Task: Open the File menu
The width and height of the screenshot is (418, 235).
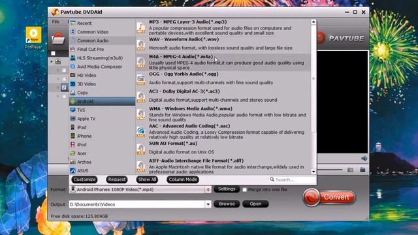Action: pos(56,22)
